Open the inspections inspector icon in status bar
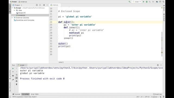The image size is (174, 98). pos(164,97)
